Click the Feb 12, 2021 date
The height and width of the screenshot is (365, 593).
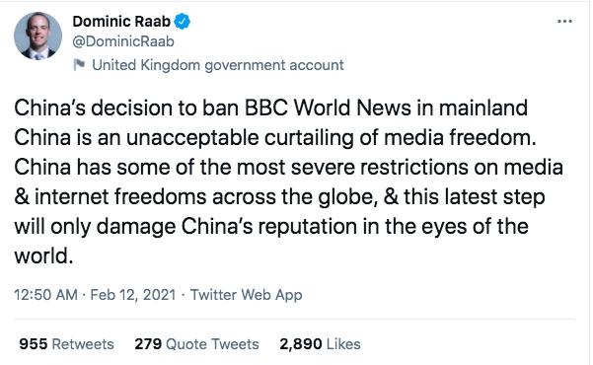pos(133,295)
